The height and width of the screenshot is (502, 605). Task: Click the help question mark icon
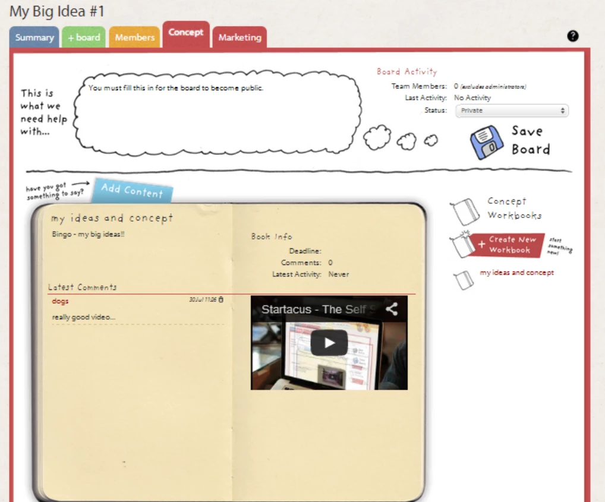pyautogui.click(x=572, y=36)
